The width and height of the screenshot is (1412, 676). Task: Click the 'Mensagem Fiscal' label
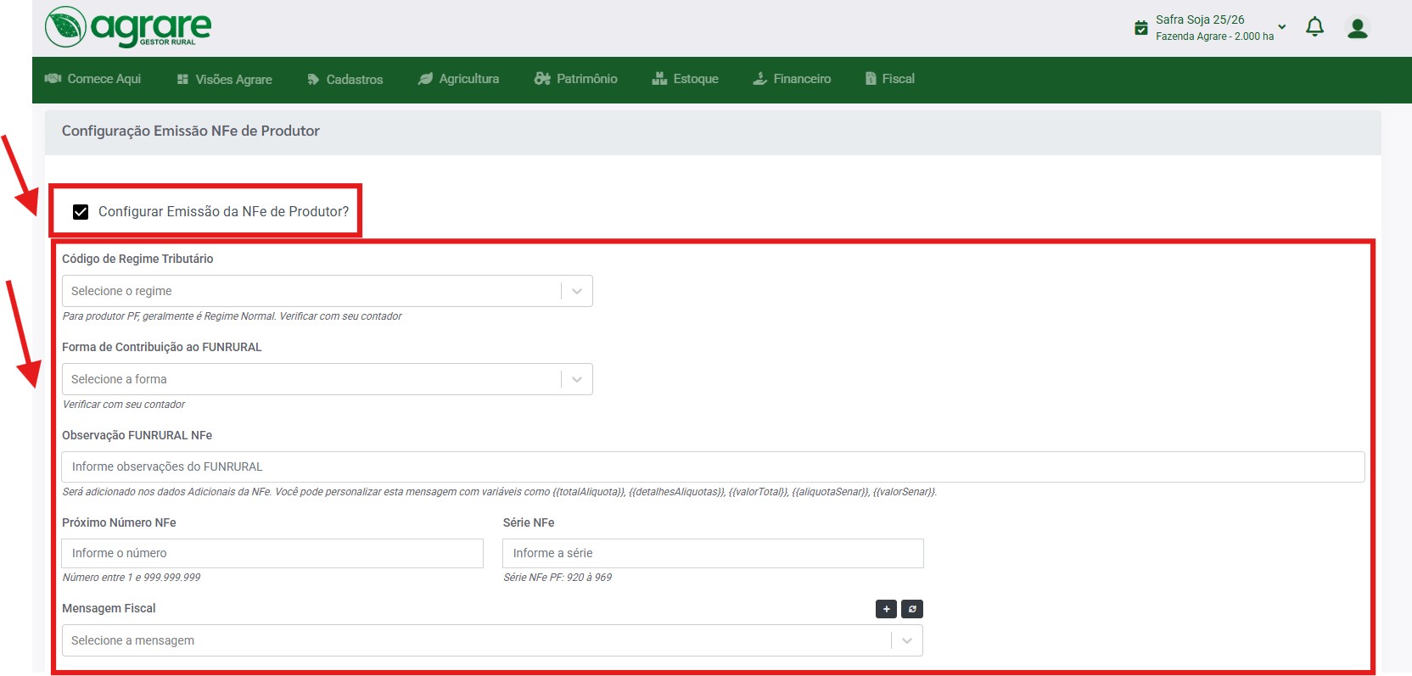[109, 608]
